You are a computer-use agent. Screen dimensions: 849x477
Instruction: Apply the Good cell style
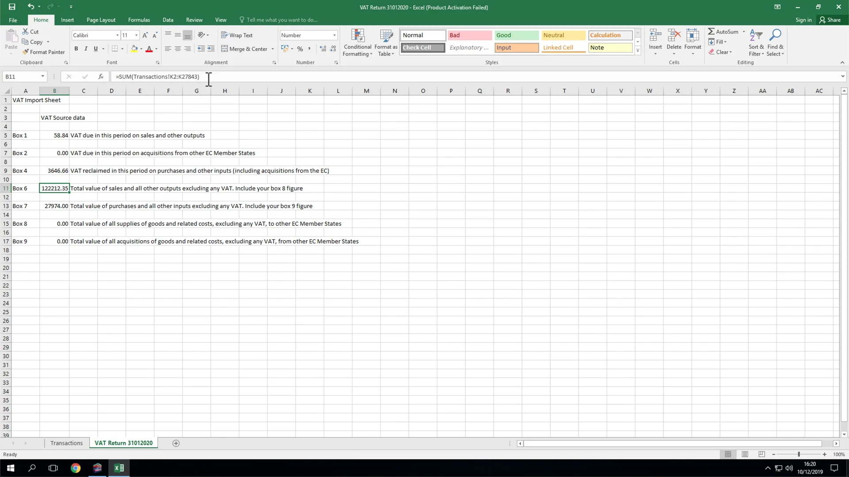516,35
